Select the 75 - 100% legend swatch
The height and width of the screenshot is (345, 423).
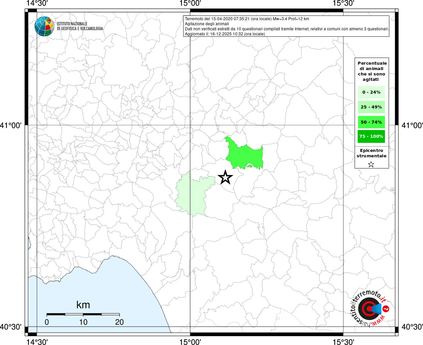pos(371,136)
